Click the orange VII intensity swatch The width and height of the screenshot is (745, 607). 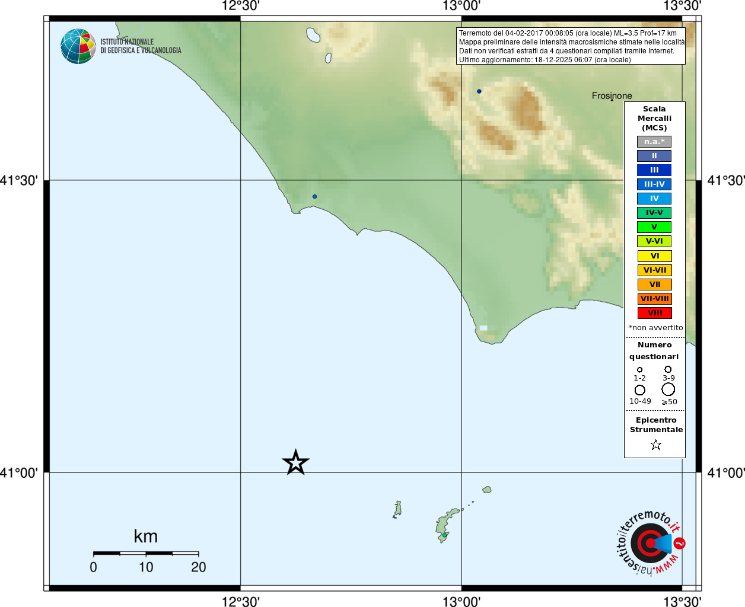click(x=655, y=285)
